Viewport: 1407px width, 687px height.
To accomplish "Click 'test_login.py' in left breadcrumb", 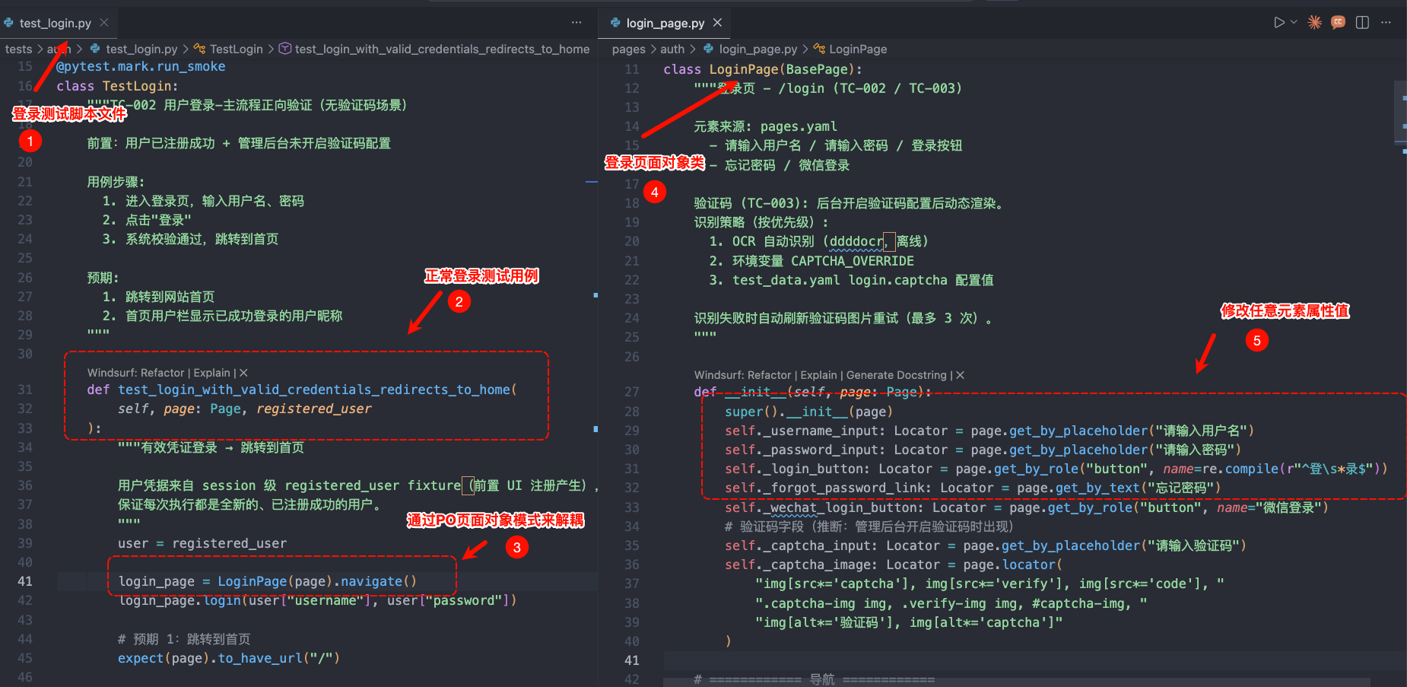I will click(141, 49).
